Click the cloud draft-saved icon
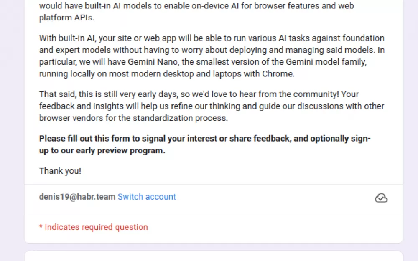This screenshot has width=418, height=261. coord(381,198)
